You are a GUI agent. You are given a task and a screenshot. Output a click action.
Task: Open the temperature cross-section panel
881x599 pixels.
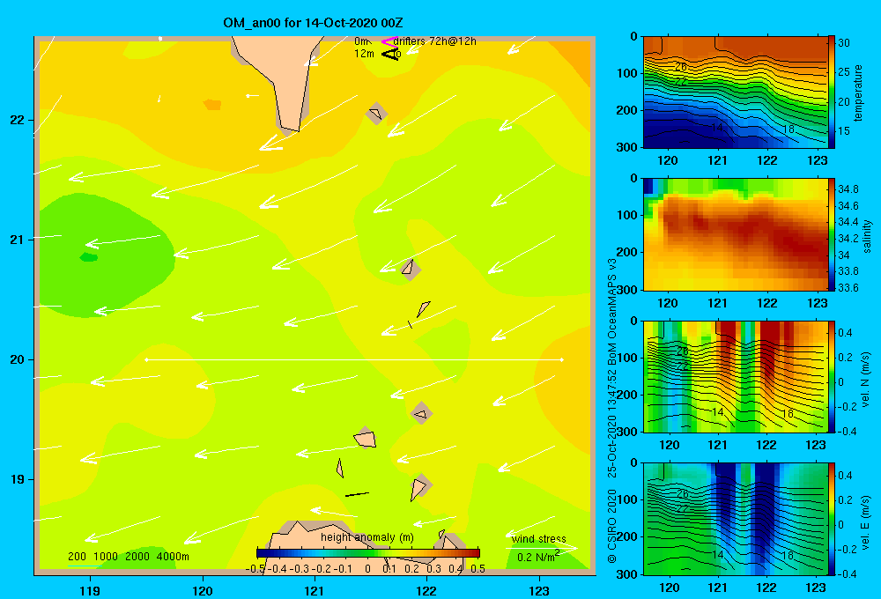[x=735, y=92]
